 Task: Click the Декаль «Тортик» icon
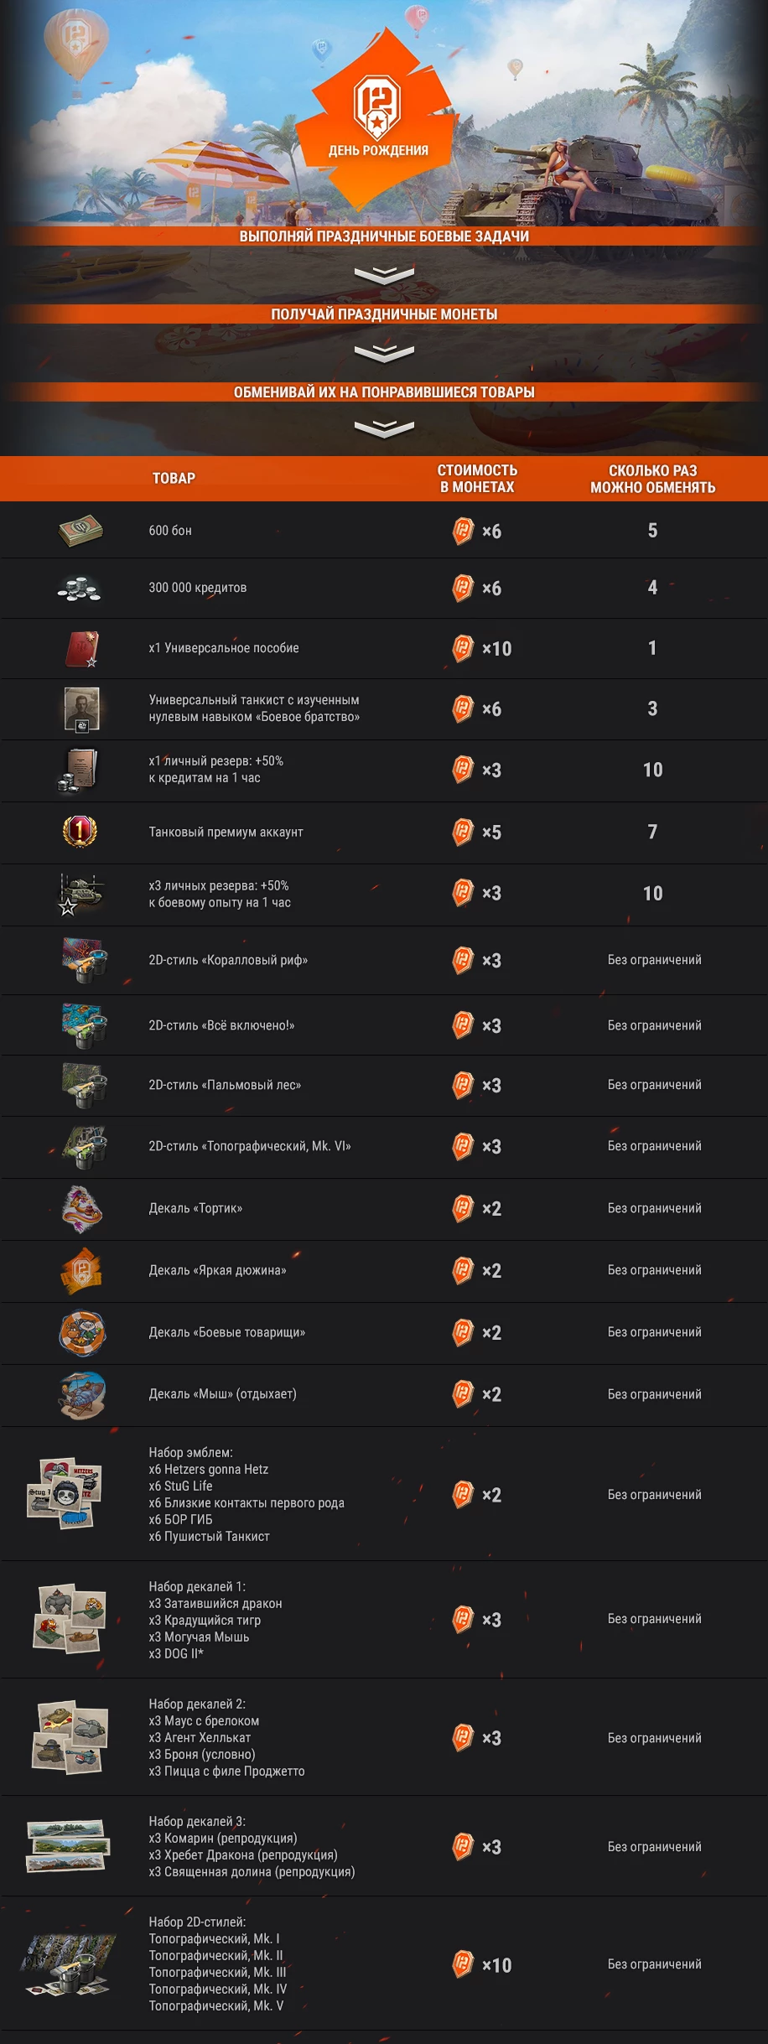82,1209
